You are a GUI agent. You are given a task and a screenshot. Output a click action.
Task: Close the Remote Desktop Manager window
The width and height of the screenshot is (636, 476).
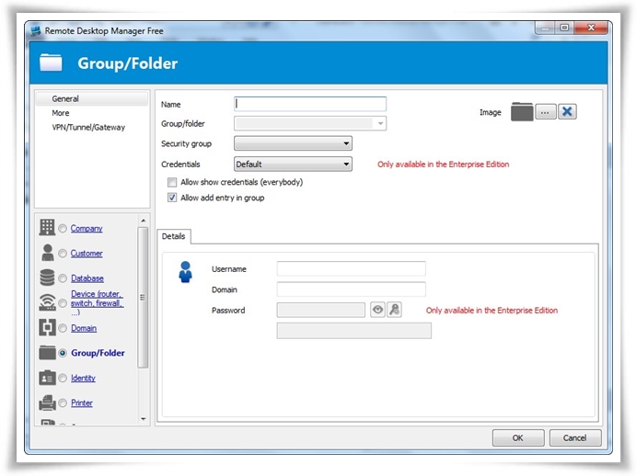point(592,28)
